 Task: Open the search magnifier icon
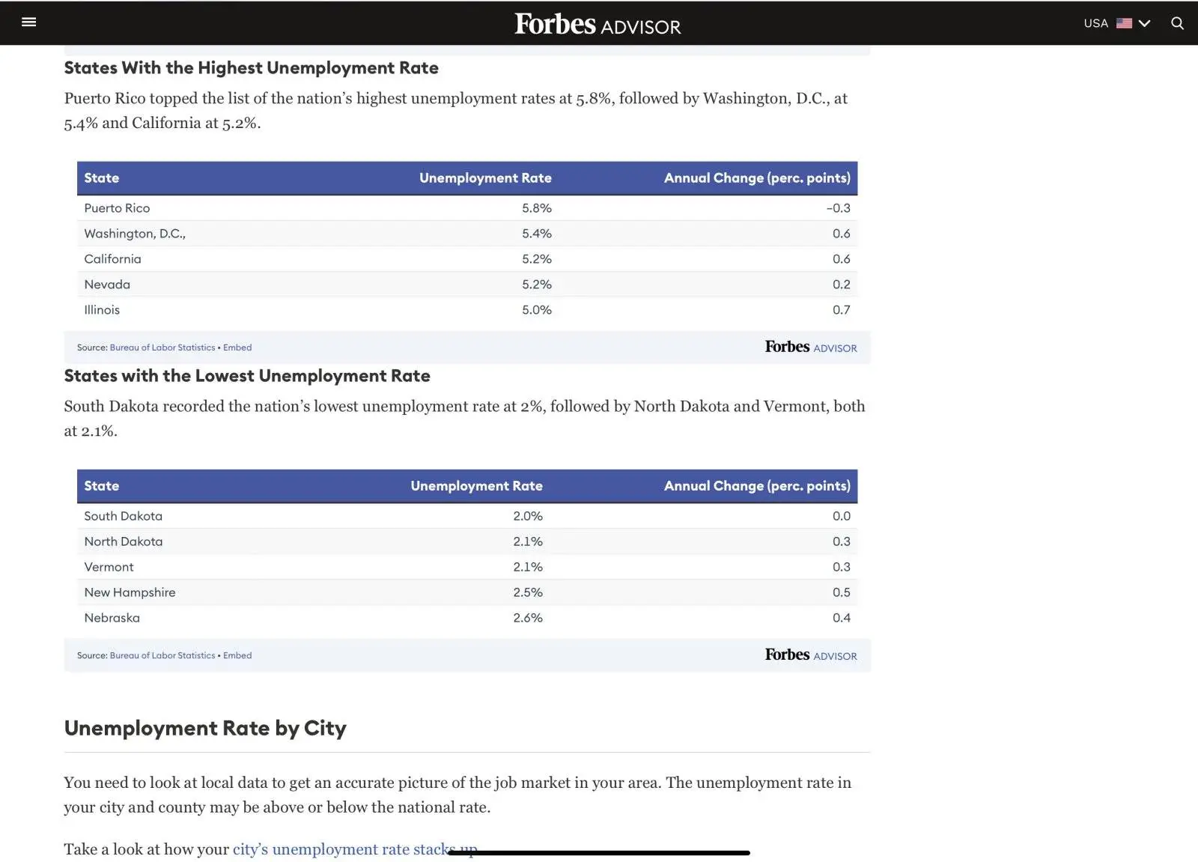(1177, 23)
